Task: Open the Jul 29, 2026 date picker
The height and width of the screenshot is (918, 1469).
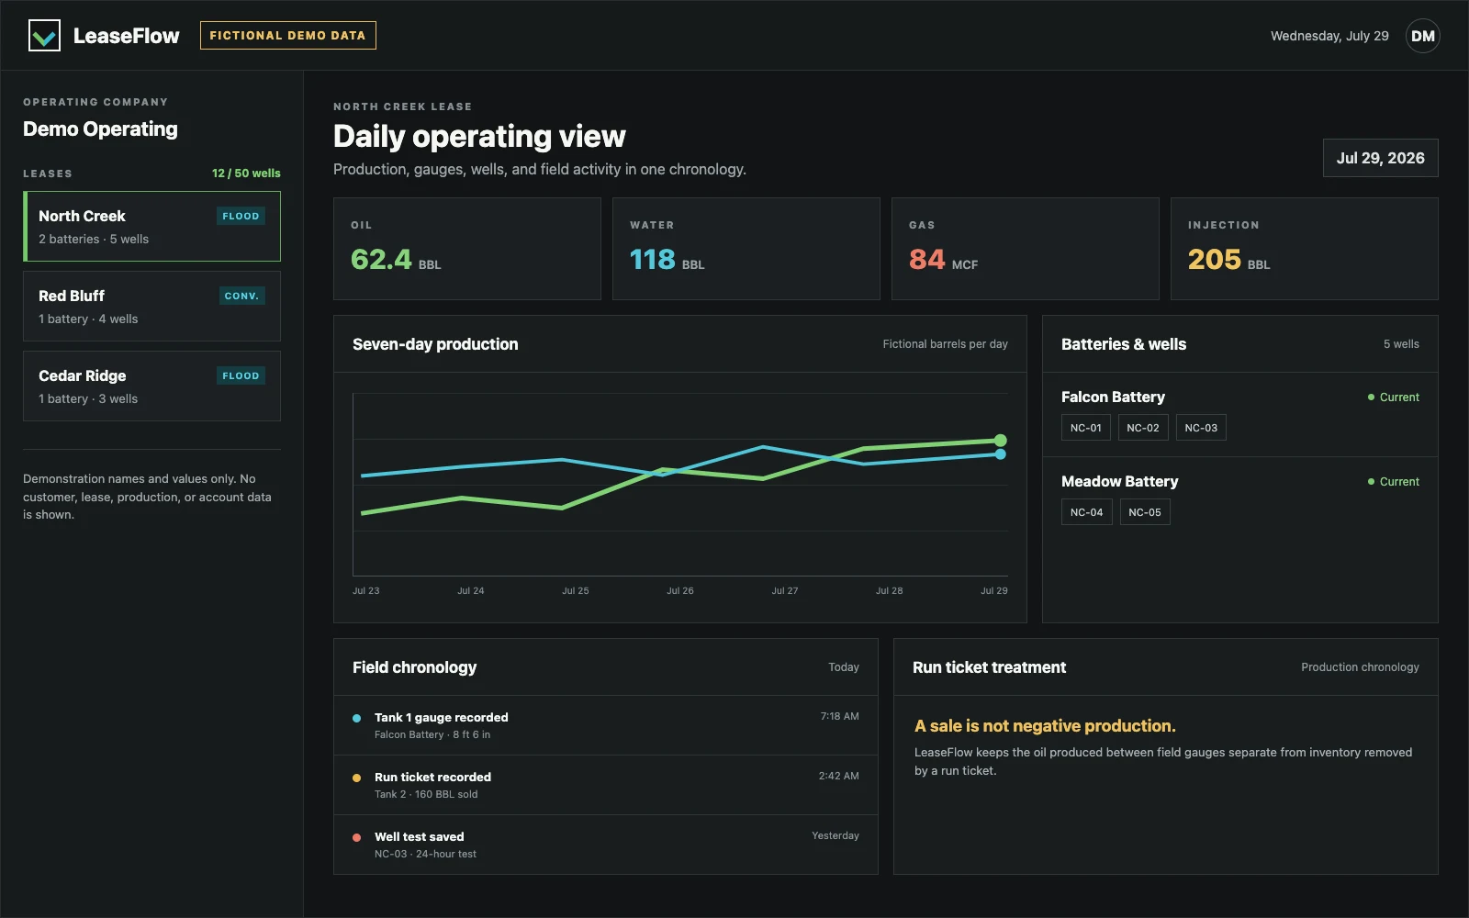Action: (x=1380, y=158)
